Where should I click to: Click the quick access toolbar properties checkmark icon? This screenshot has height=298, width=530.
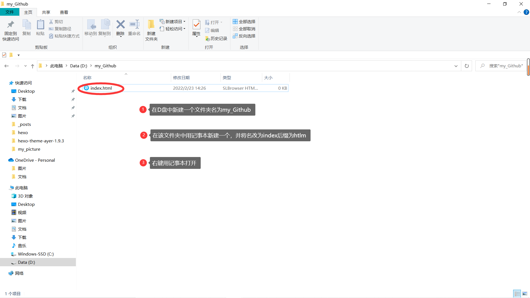[x=4, y=55]
